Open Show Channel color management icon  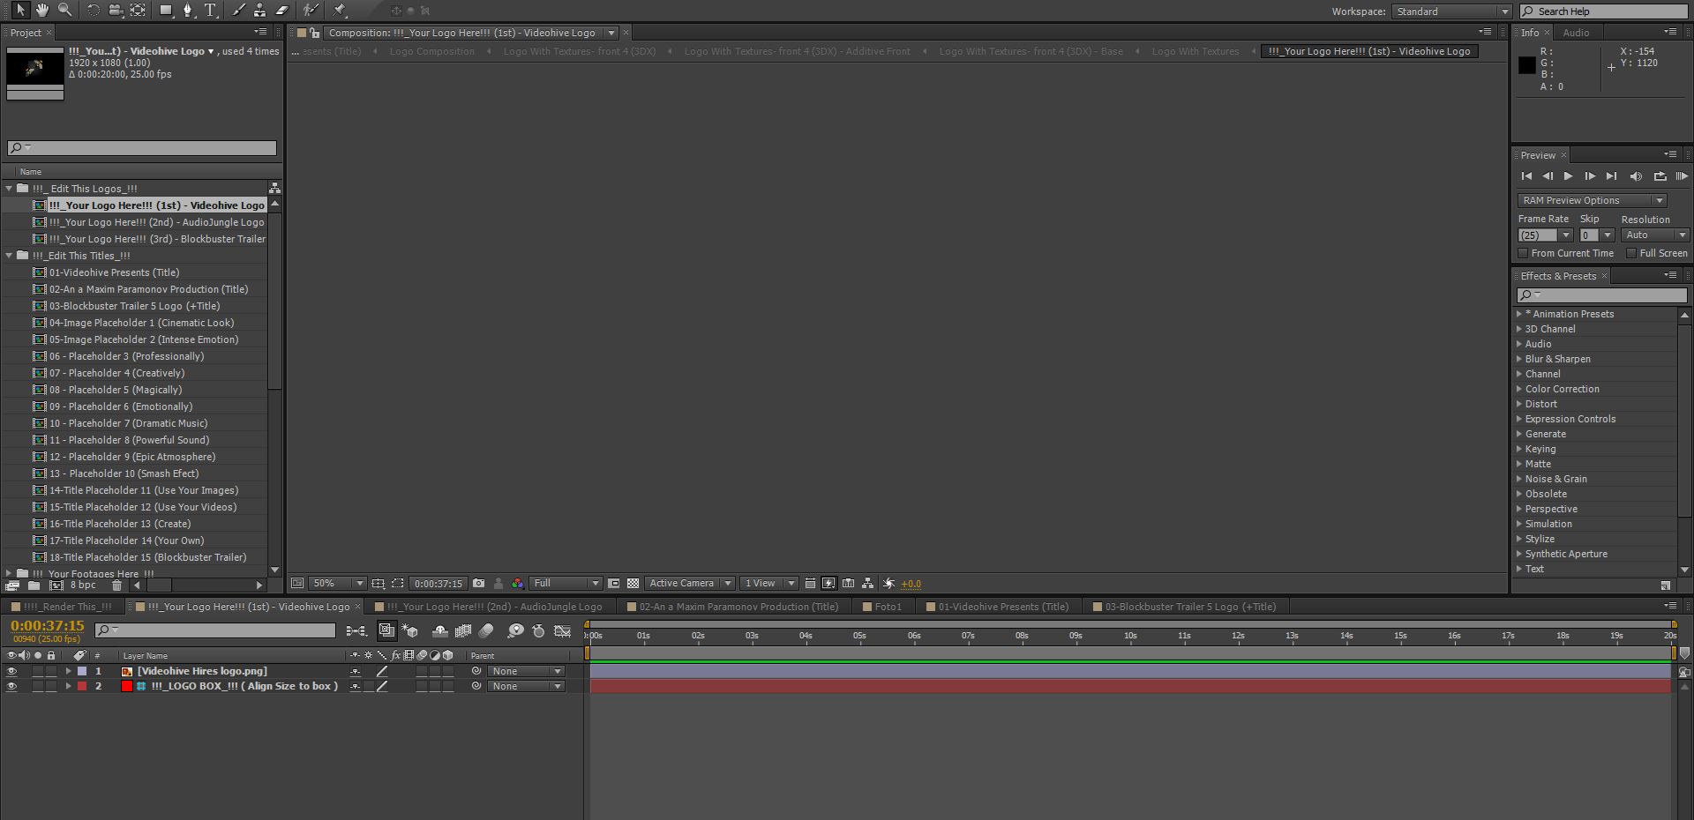tap(517, 584)
